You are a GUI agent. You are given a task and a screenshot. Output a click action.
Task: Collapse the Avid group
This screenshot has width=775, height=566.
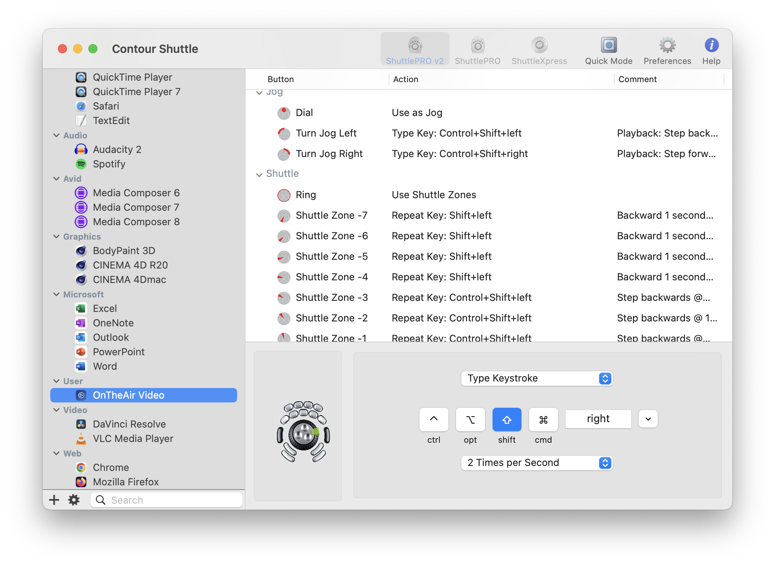pyautogui.click(x=56, y=179)
